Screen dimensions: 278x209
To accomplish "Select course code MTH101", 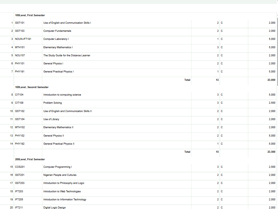I will point(20,47).
